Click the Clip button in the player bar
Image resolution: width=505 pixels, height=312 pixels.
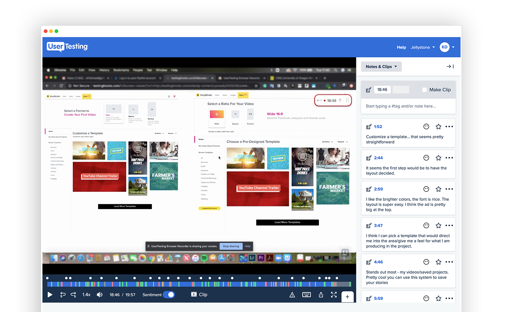coord(199,295)
